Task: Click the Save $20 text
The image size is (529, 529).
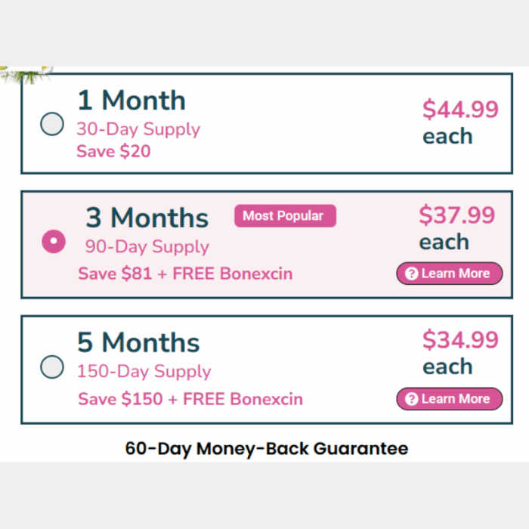Action: tap(113, 151)
